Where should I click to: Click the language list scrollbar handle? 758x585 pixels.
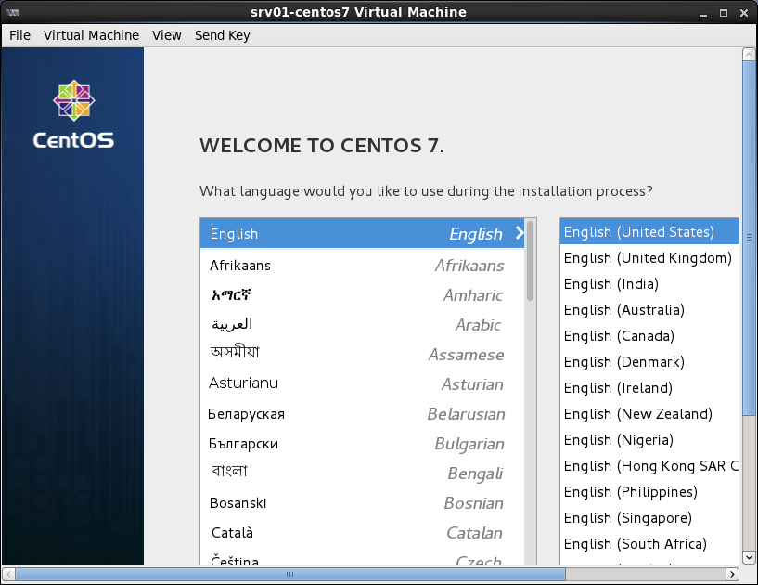tap(530, 260)
